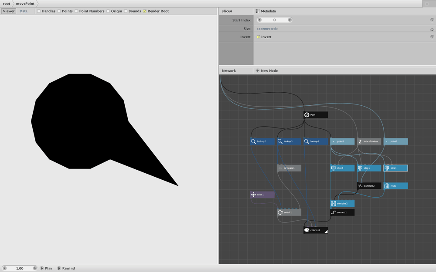Select the connect1 node icon
Image resolution: width=436 pixels, height=272 pixels.
pyautogui.click(x=334, y=213)
